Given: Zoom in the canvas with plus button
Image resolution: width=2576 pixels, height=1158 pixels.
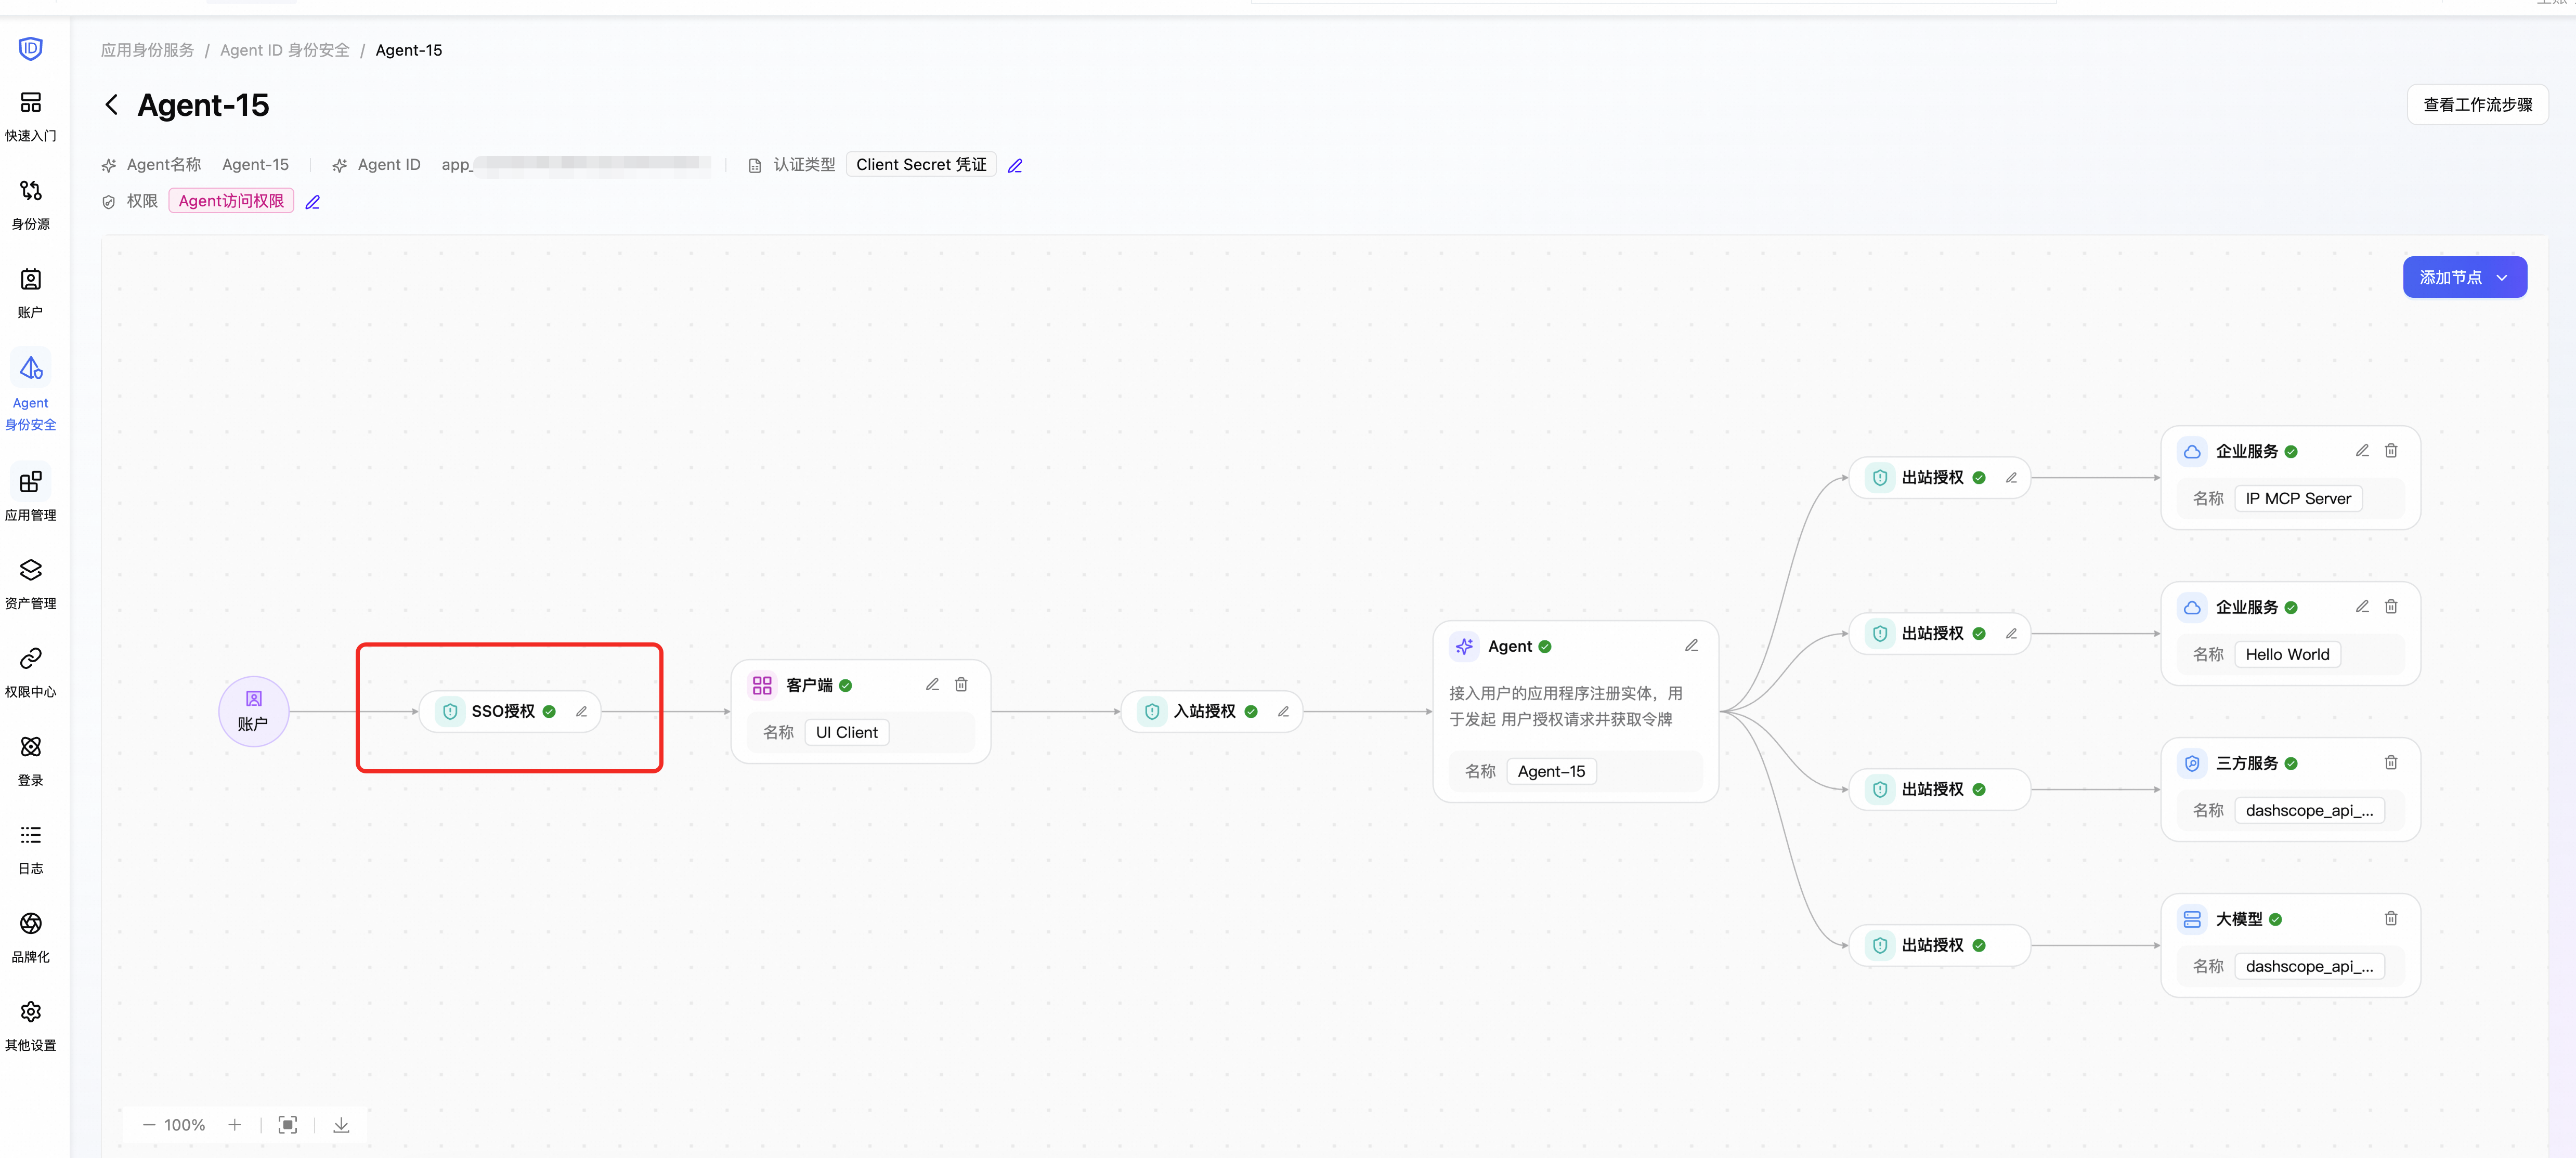Looking at the screenshot, I should click(x=235, y=1125).
